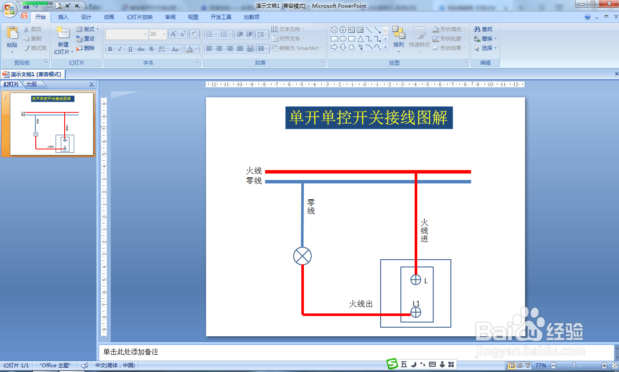Click the Fit Slide to Window icon

(x=615, y=365)
